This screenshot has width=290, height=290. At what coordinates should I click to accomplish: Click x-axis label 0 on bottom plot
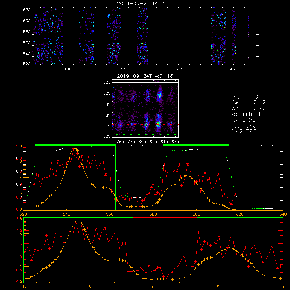[153, 287]
